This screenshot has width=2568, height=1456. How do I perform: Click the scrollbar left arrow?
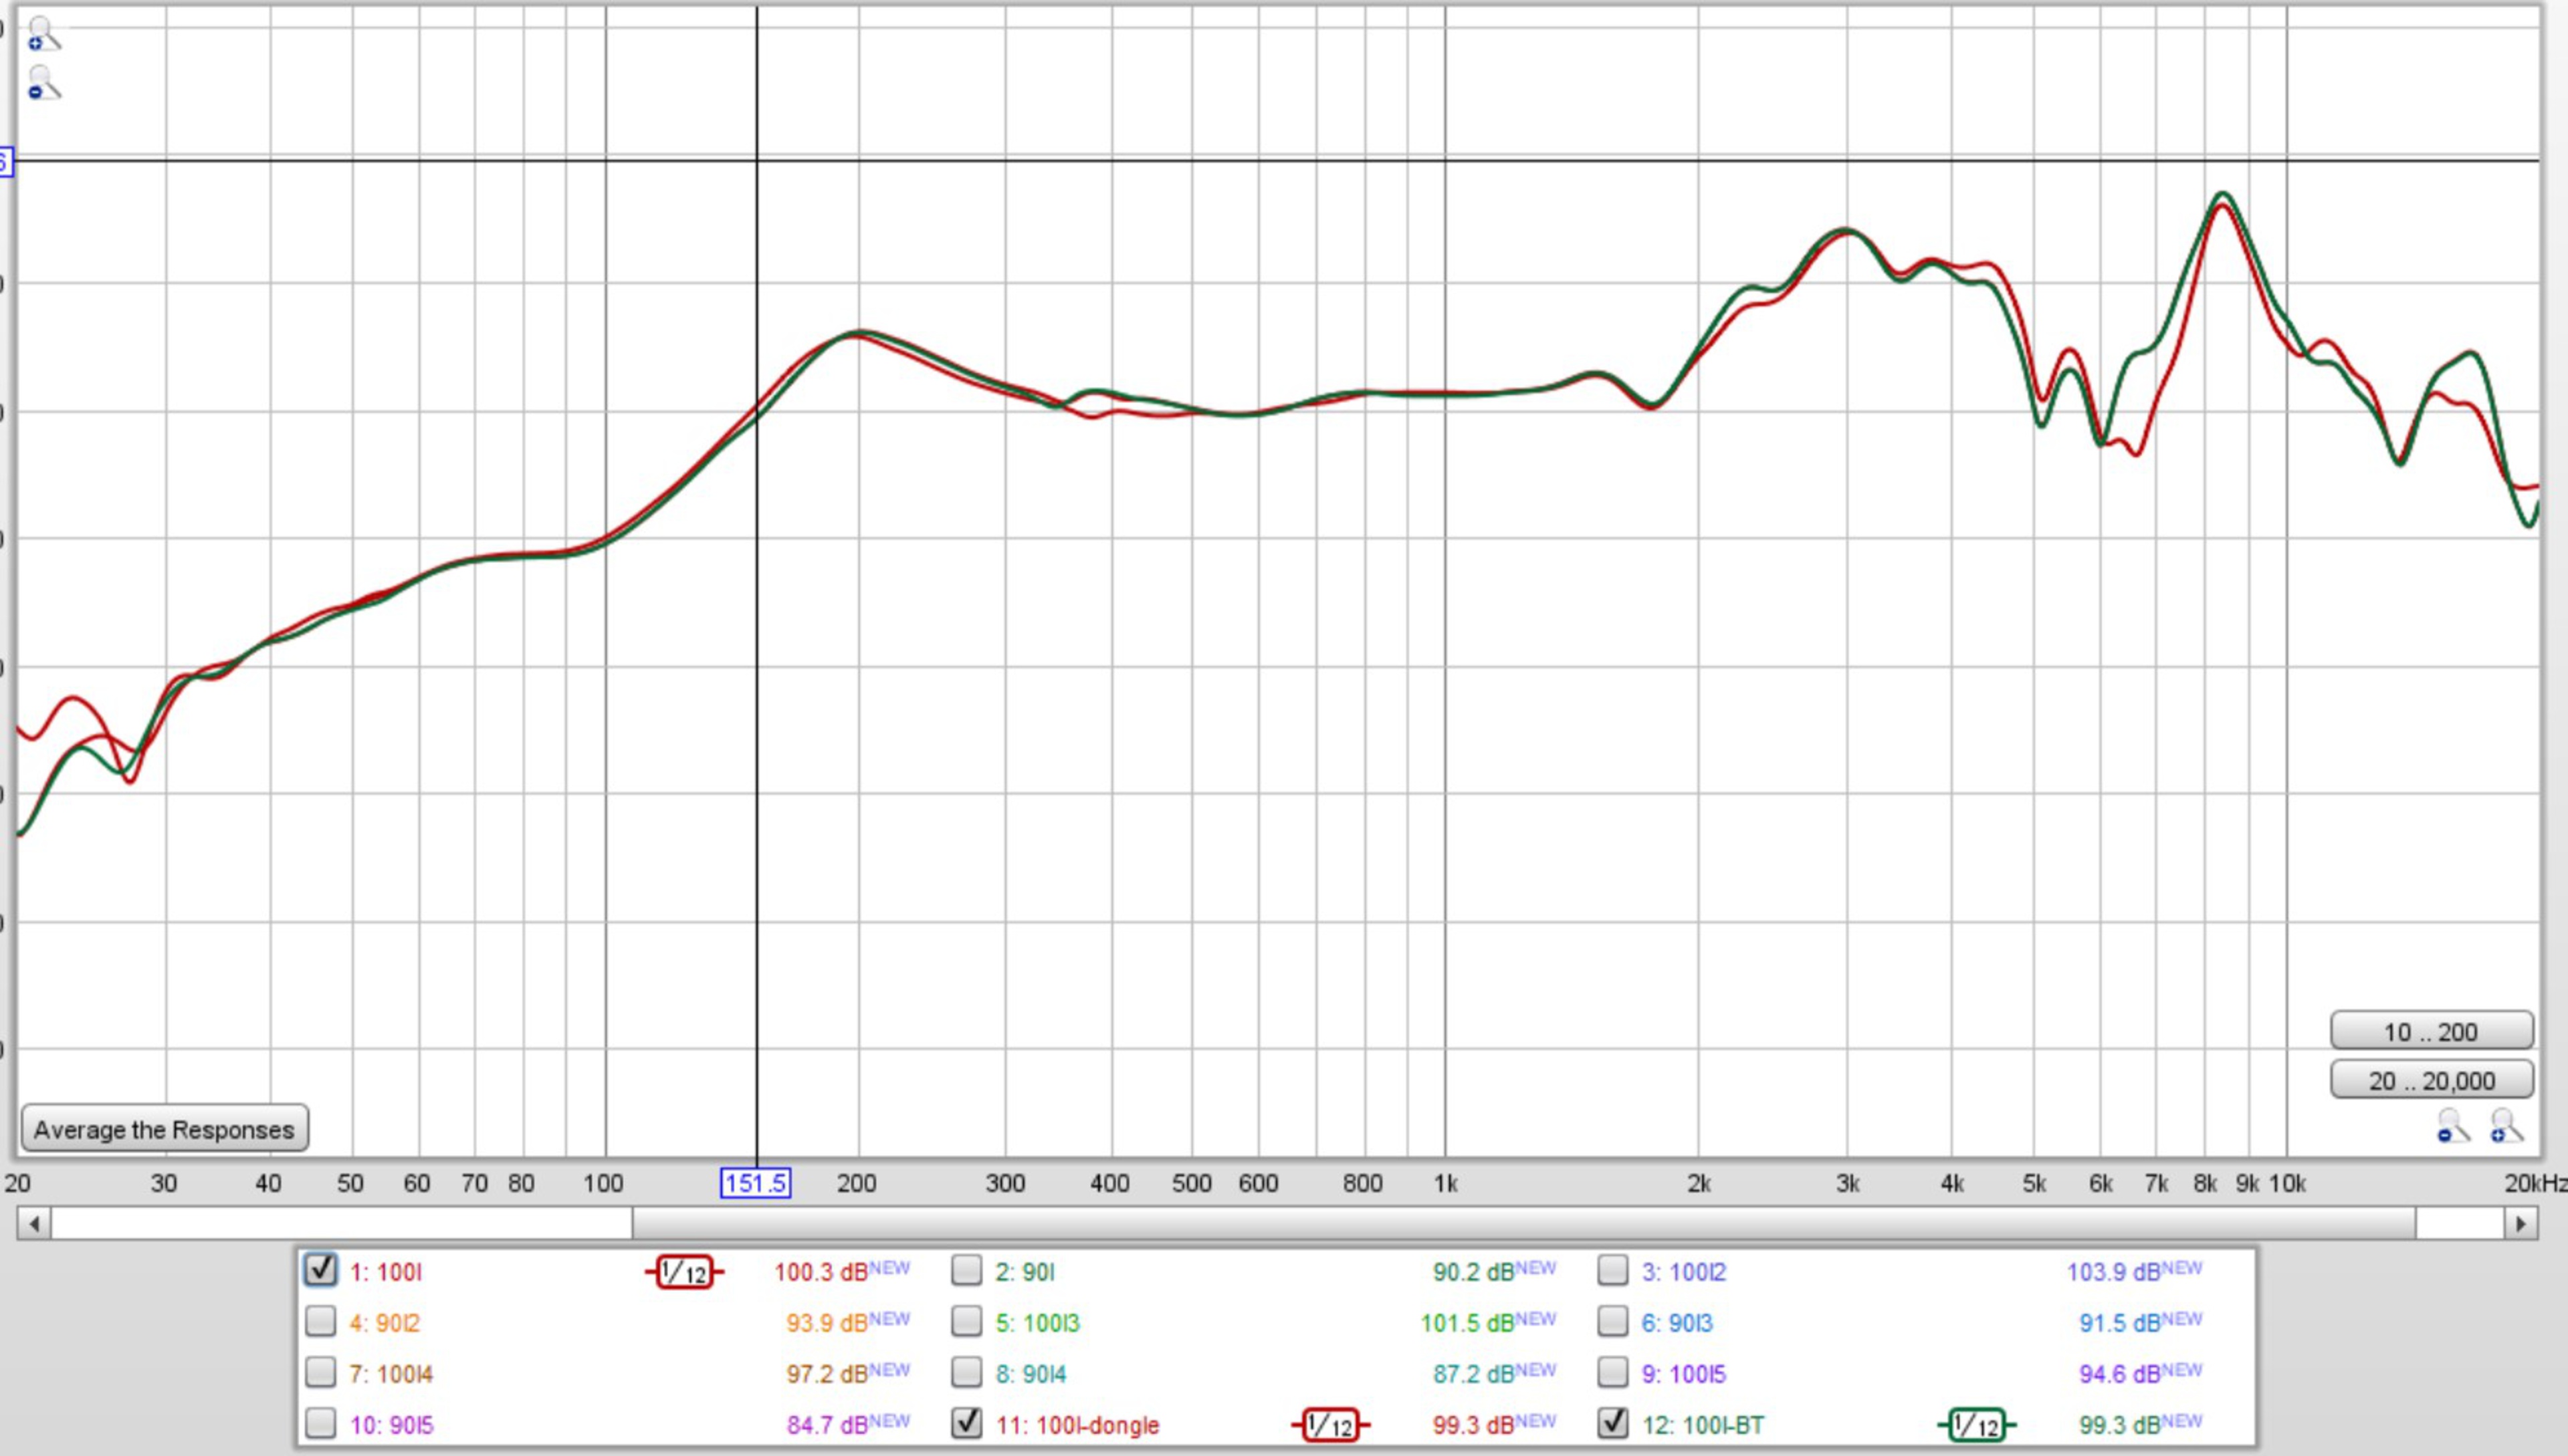pyautogui.click(x=34, y=1223)
